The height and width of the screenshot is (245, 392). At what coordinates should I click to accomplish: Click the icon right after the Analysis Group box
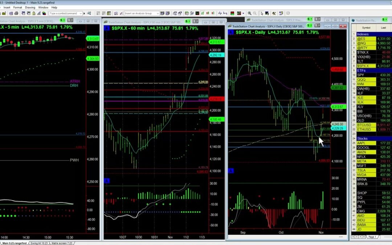point(163,13)
